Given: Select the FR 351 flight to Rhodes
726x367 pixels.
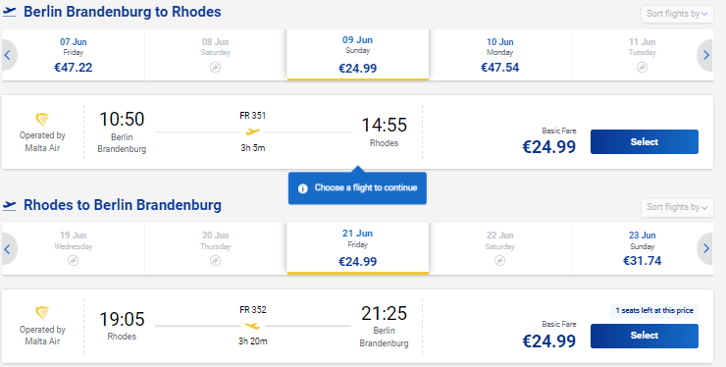Looking at the screenshot, I should pyautogui.click(x=644, y=141).
